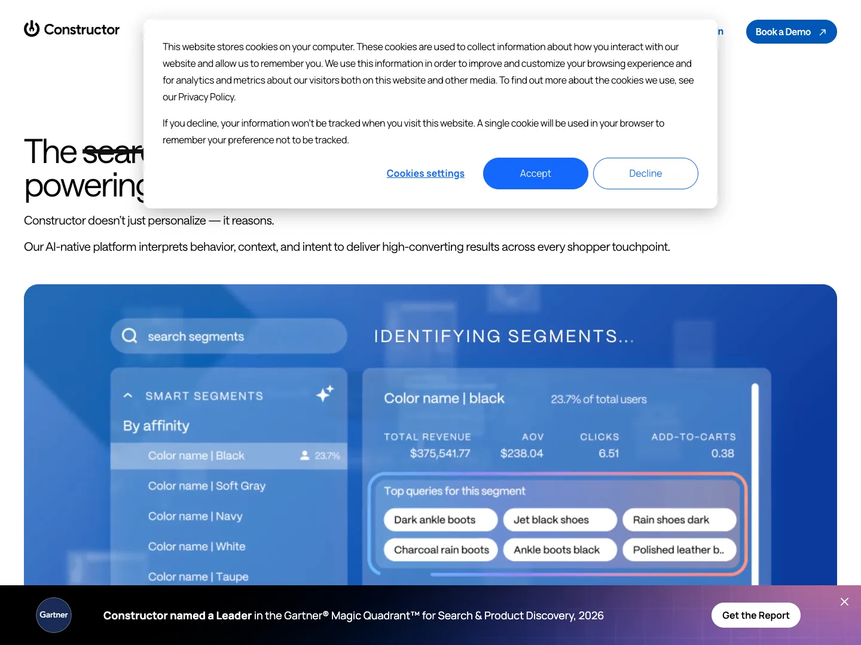This screenshot has height=645, width=861.
Task: Select Color name | White segment
Action: click(x=197, y=546)
